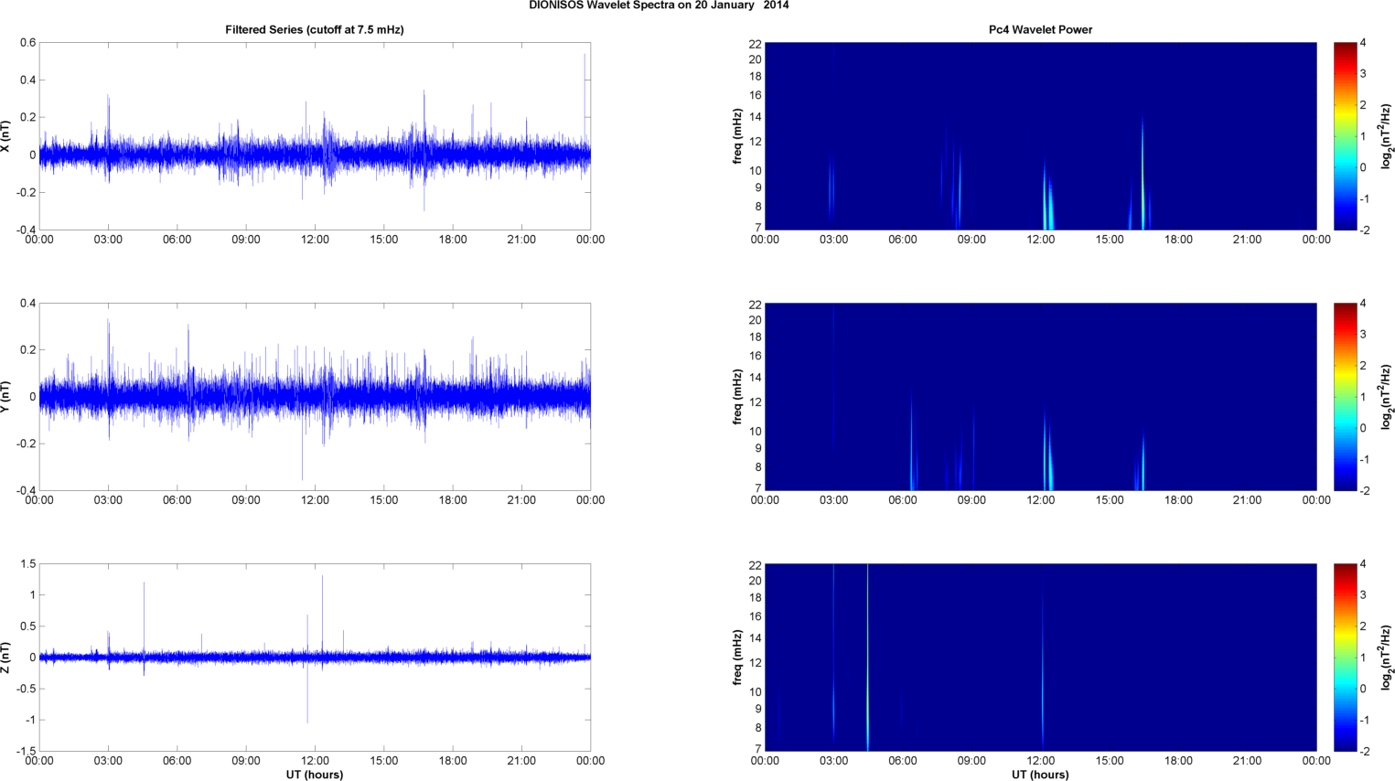Image resolution: width=1395 pixels, height=781 pixels.
Task: Click the -0.5 tick on the Z (nT) axis
Action: point(25,690)
